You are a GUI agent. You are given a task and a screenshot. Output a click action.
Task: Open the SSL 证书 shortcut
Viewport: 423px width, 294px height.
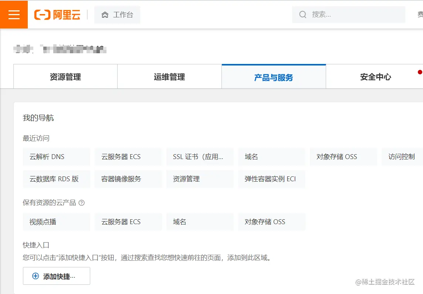click(200, 157)
